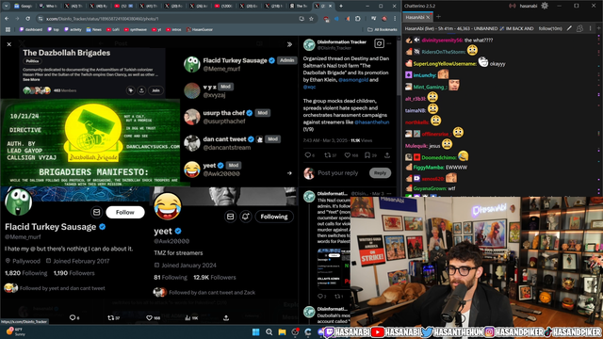Open the weather widget showing Sunny

click(x=15, y=331)
